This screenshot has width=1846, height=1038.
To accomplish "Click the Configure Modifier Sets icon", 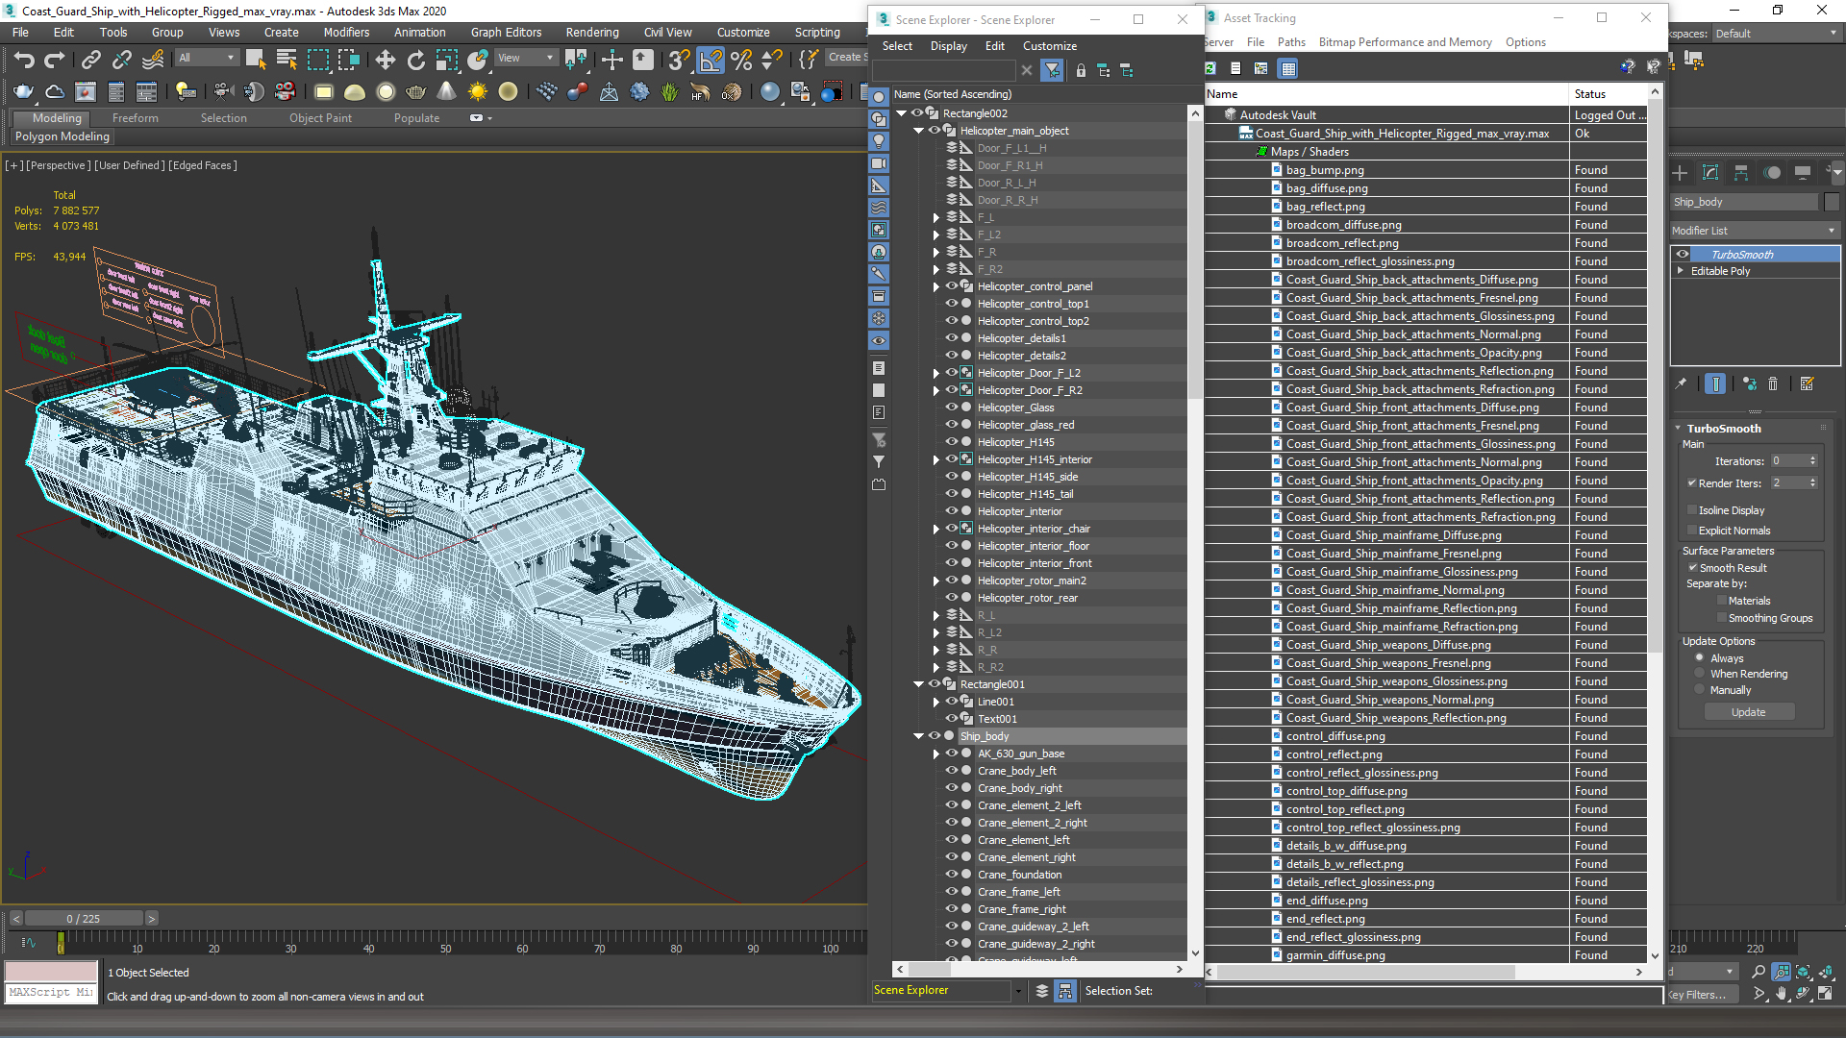I will [1808, 383].
